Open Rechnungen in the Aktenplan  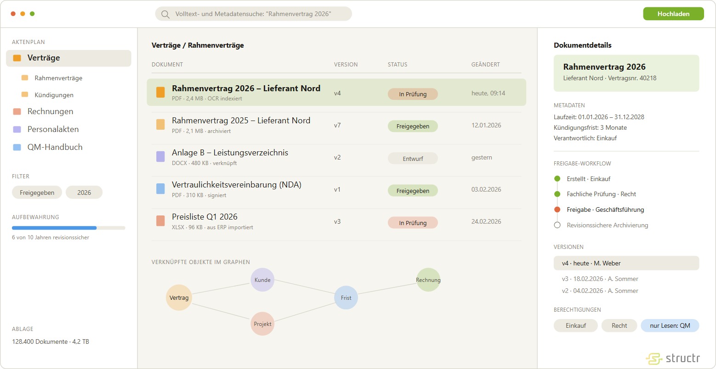[x=50, y=111]
